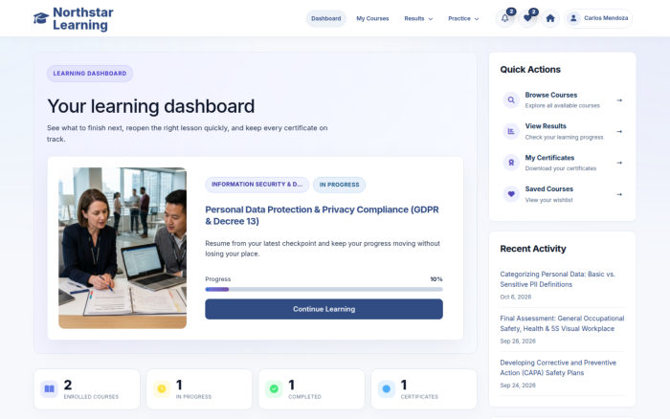670x419 pixels.
Task: Click the Enrolled Courses book icon
Action: pos(49,389)
